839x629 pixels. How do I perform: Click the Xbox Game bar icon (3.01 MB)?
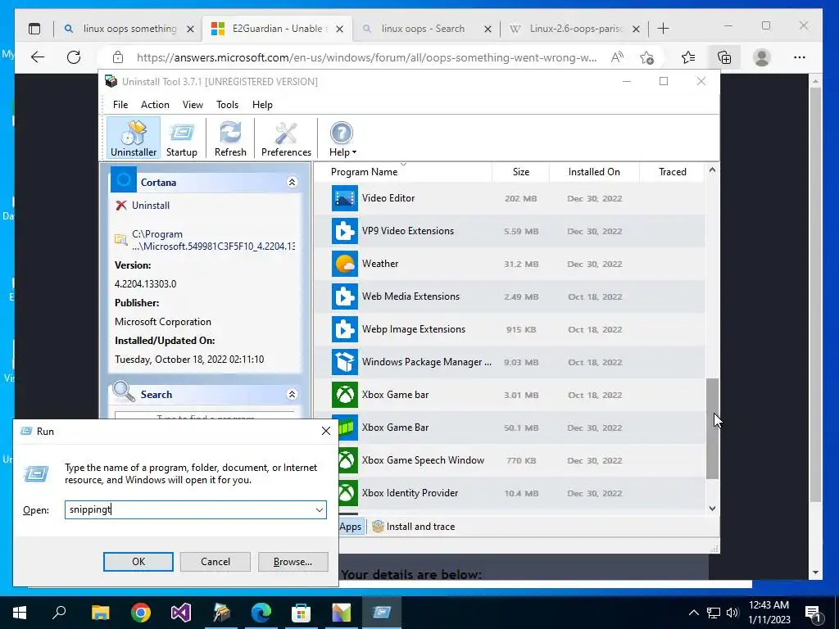click(345, 395)
